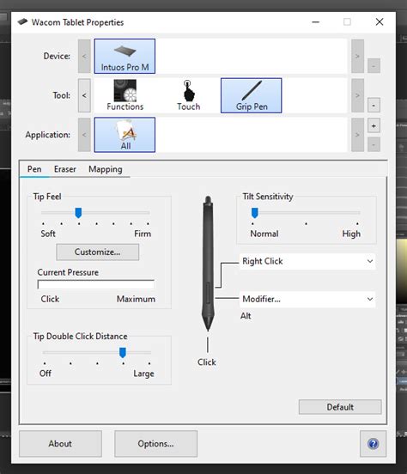Screen dimensions: 407x474
Task: Remove application with minus button
Action: (x=374, y=144)
